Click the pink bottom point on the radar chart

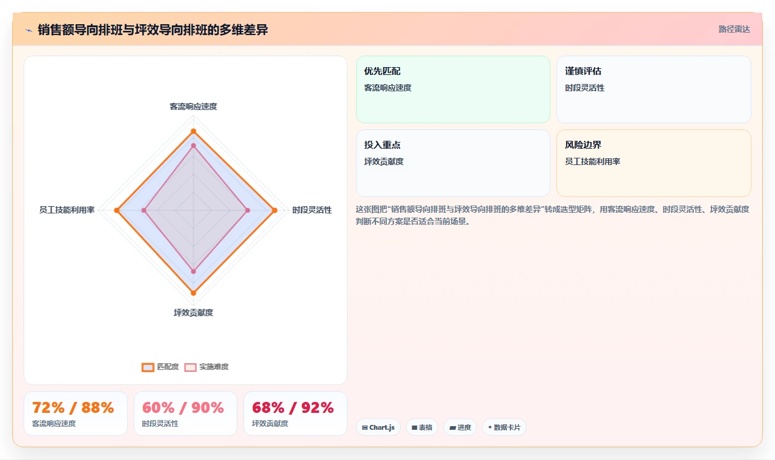[193, 271]
